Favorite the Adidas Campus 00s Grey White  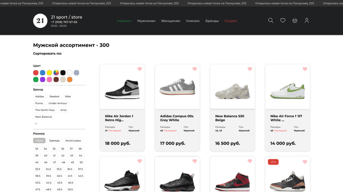pos(195,69)
